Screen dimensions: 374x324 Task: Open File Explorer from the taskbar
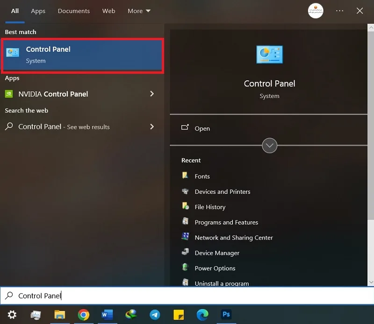[x=60, y=315]
